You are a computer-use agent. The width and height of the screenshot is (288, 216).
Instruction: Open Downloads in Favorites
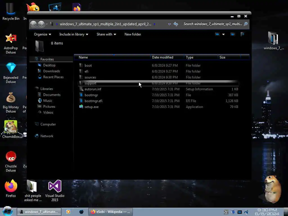(51, 71)
